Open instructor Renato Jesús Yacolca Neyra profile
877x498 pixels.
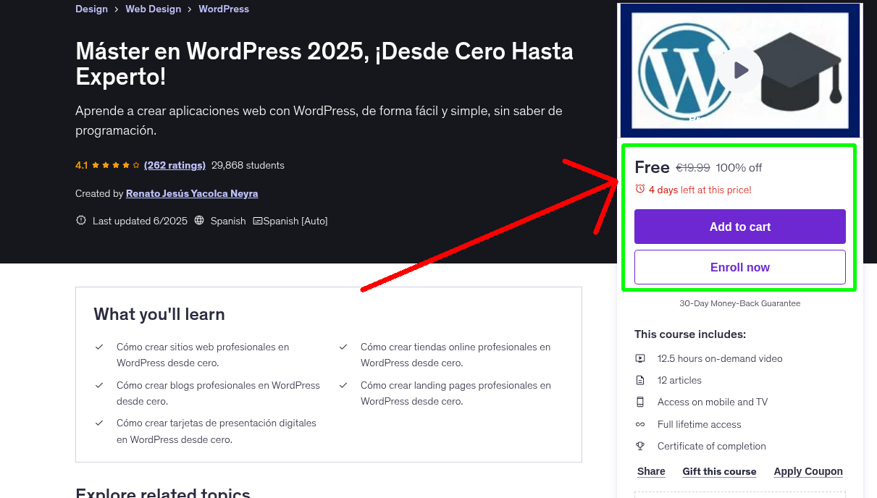[x=192, y=193]
